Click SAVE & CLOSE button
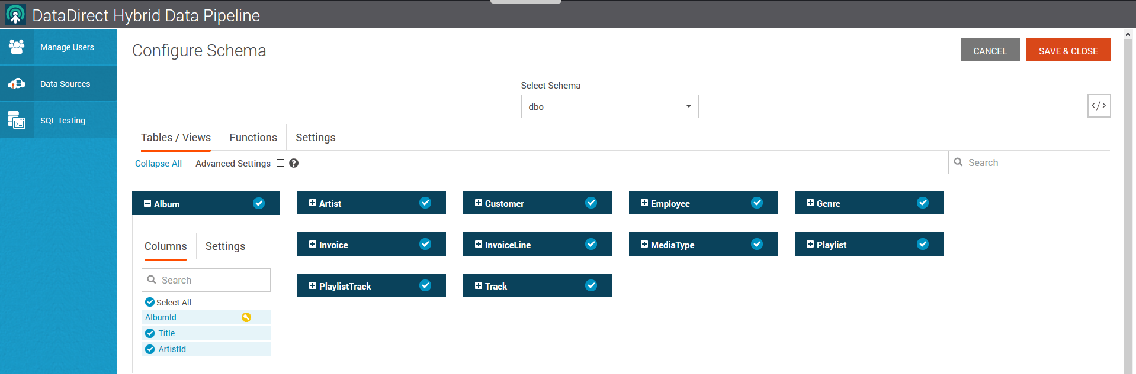The height and width of the screenshot is (374, 1136). (x=1068, y=51)
